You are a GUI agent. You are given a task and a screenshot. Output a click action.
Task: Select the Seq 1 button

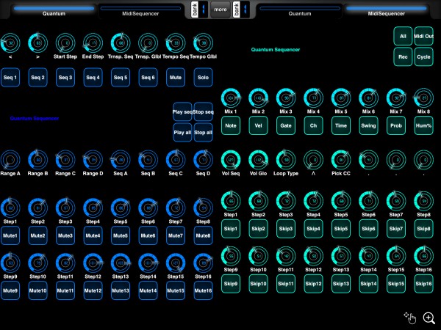(x=10, y=77)
